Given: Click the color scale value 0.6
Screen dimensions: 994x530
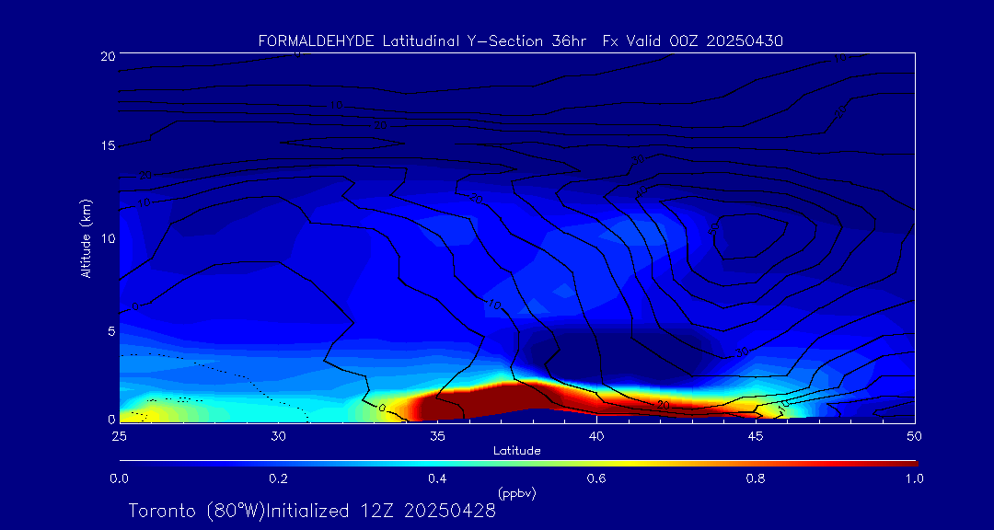Looking at the screenshot, I should pyautogui.click(x=596, y=479).
